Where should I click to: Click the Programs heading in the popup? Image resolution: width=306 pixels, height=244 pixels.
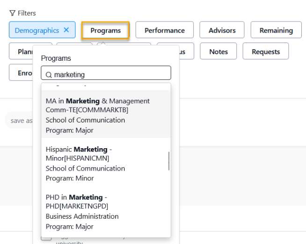(x=56, y=58)
